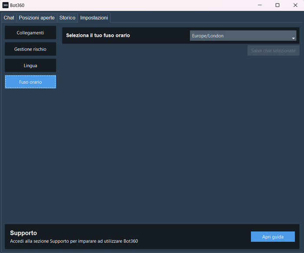Click the Bot360 window title text
Viewport: 304px width, 253px height.
pyautogui.click(x=17, y=5)
